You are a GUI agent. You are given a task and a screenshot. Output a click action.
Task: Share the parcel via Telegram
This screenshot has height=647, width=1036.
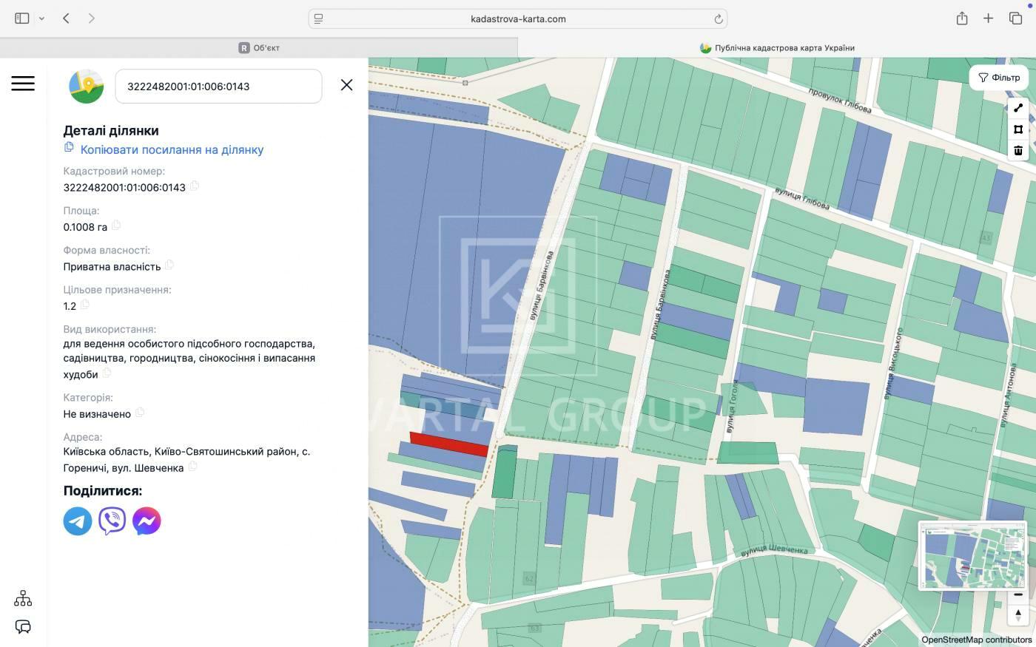[78, 521]
